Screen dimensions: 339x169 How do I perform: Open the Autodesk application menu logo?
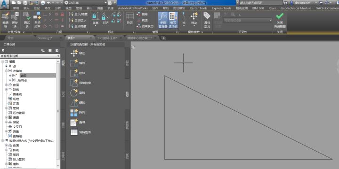point(5,4)
